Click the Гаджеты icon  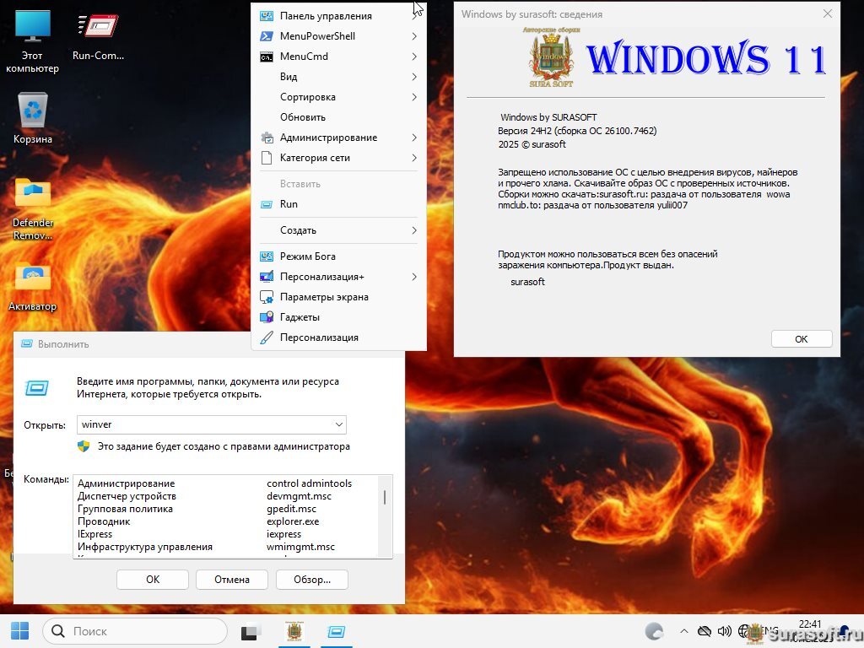[266, 317]
